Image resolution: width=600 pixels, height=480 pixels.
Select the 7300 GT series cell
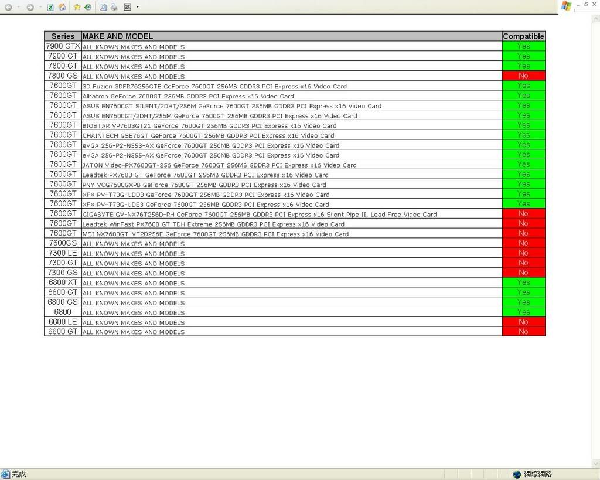(x=63, y=263)
